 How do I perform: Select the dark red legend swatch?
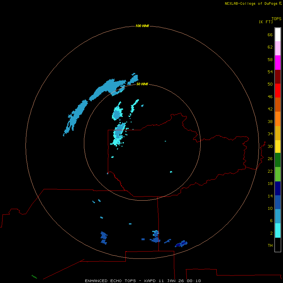[x=278, y=76]
